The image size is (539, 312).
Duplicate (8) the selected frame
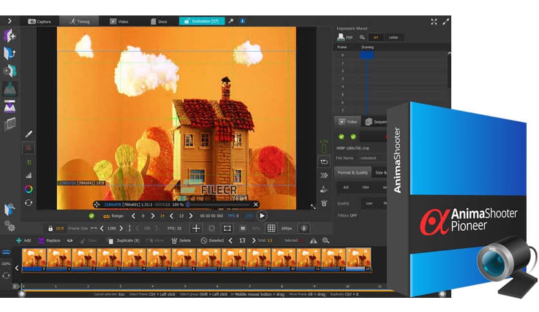(124, 240)
